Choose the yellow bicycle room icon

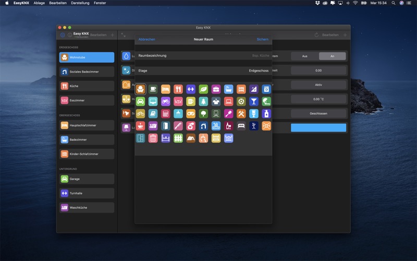pyautogui.click(x=140, y=114)
